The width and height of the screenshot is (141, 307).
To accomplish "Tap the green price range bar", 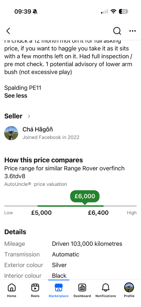I will [x=70, y=206].
